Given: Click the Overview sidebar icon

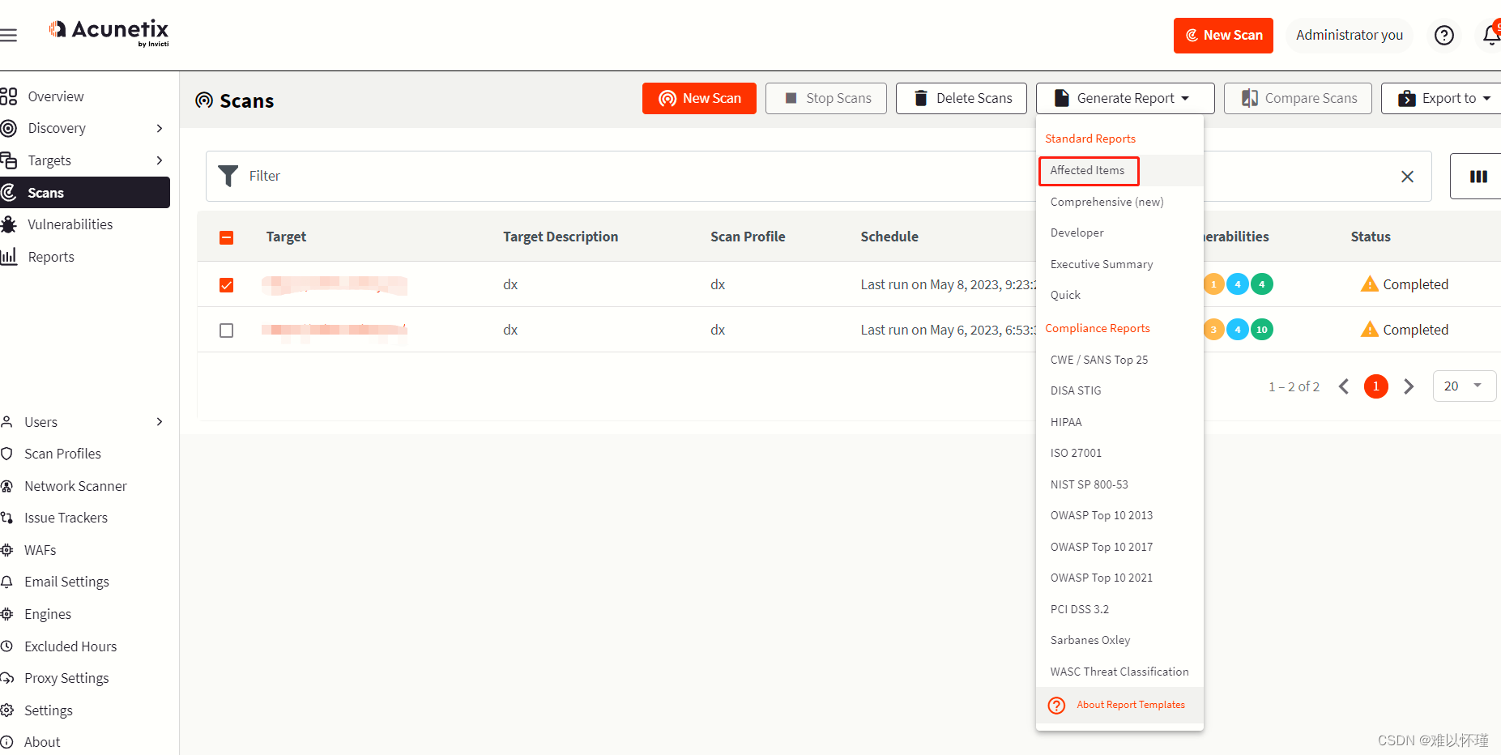Looking at the screenshot, I should pyautogui.click(x=8, y=96).
